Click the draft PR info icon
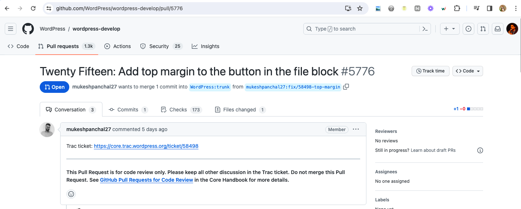Screen dimensions: 521x209 click(480, 150)
